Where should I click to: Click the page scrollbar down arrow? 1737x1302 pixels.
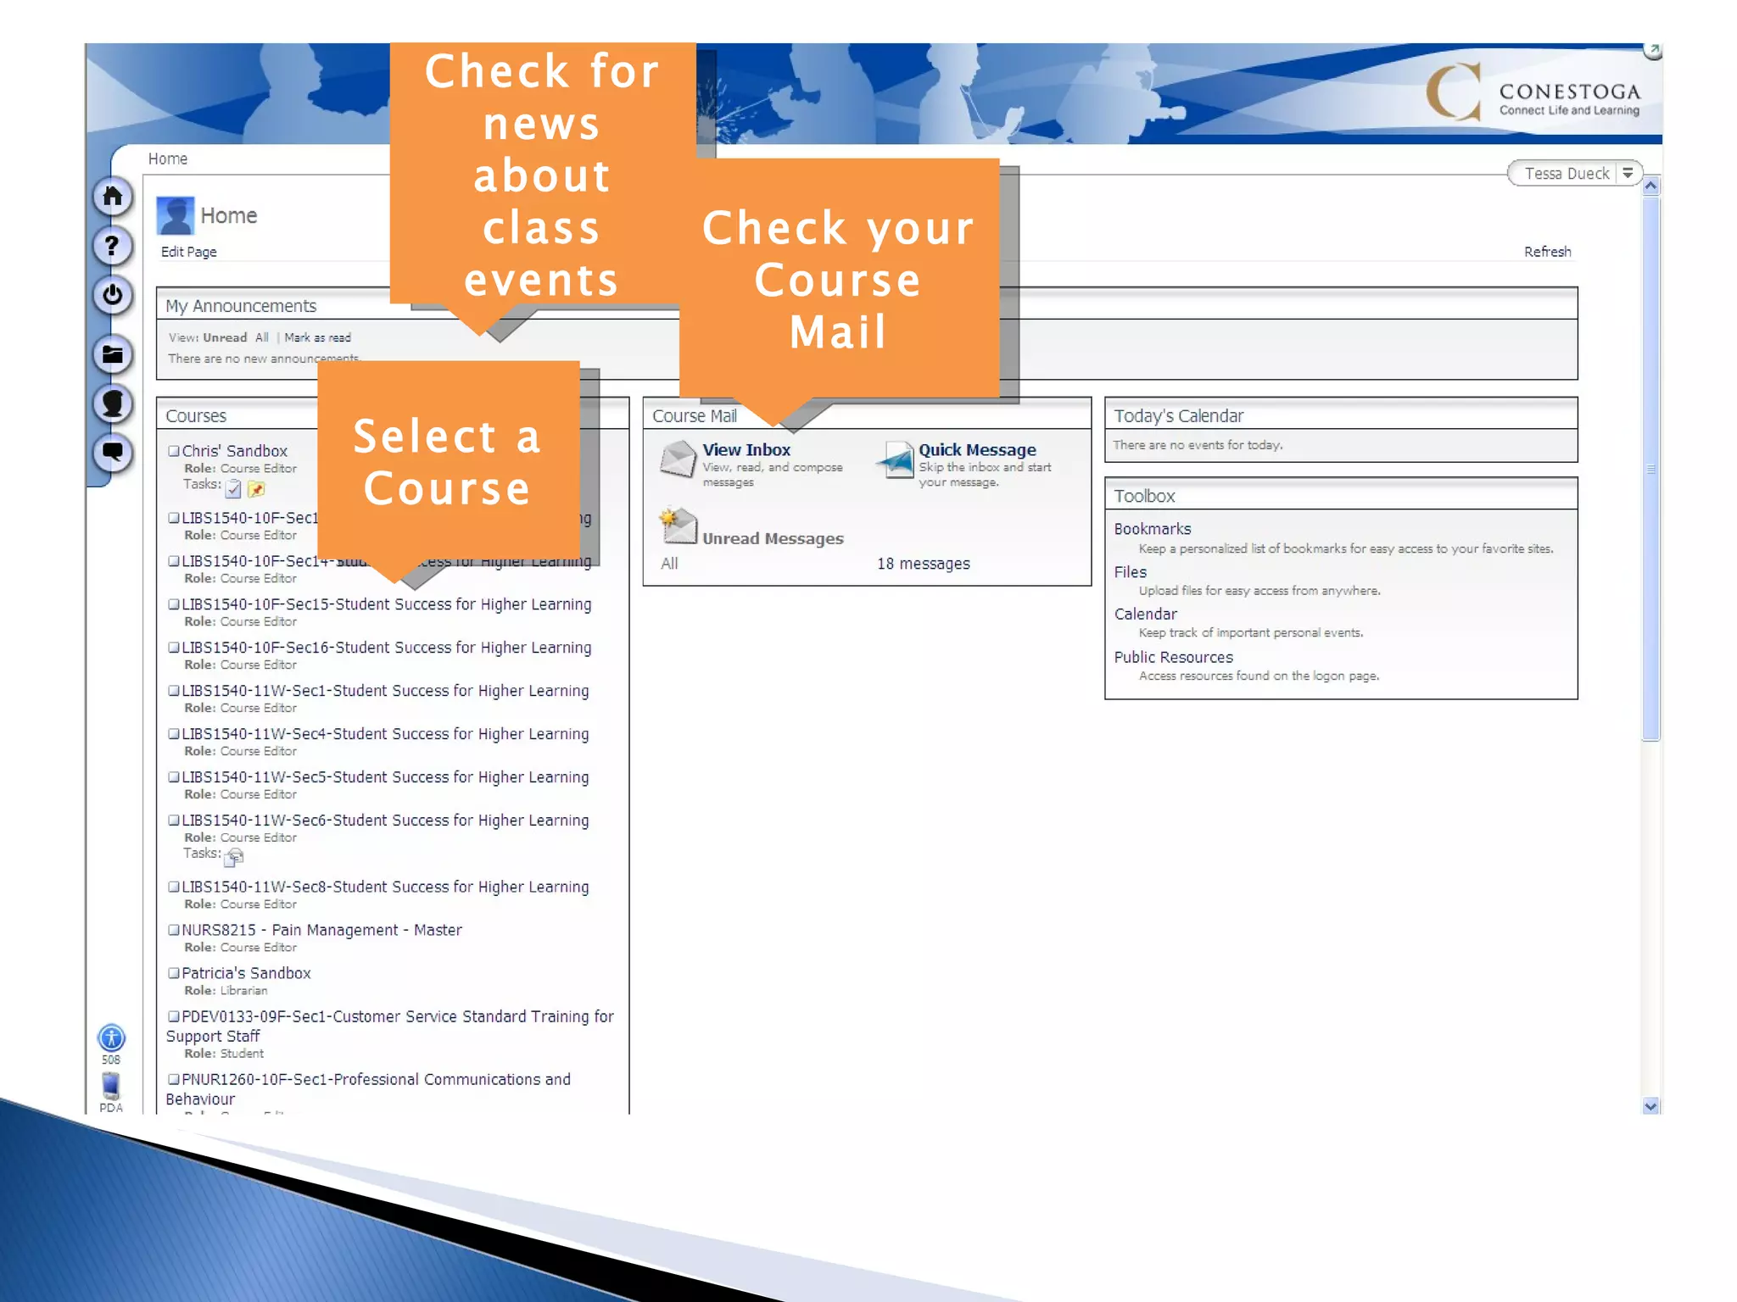tap(1650, 1105)
